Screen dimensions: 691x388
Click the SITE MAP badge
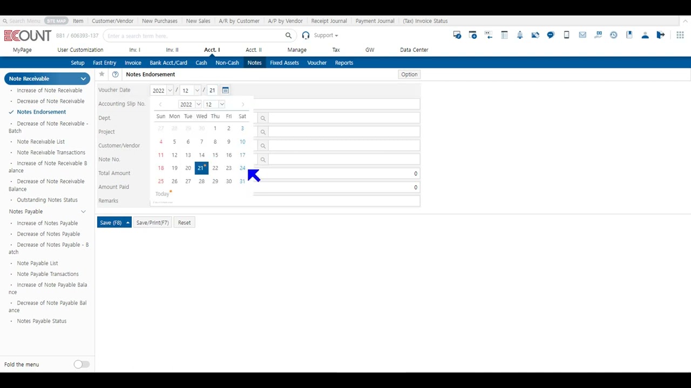56,21
